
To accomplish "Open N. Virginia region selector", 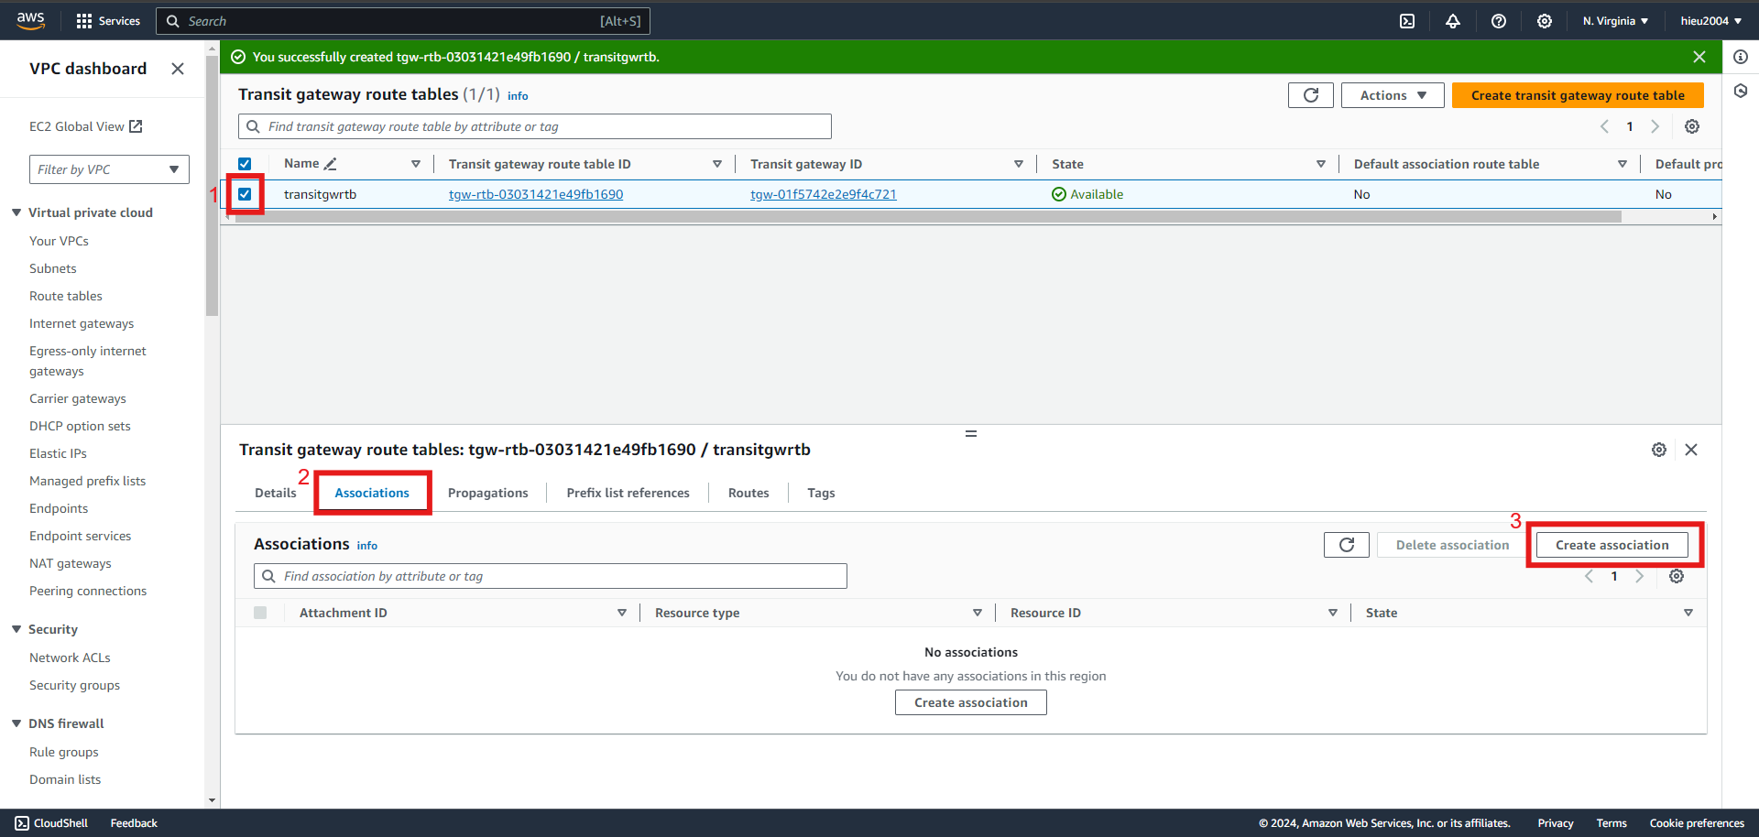I will [1615, 21].
